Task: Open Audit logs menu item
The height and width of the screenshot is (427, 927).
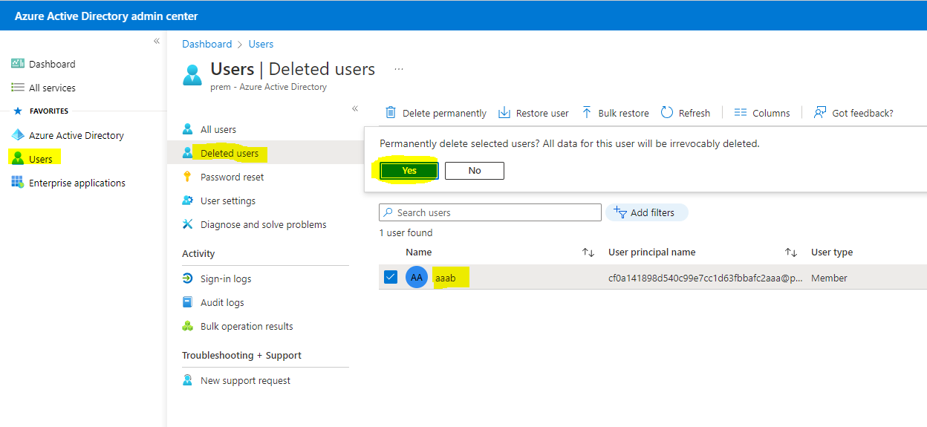Action: pos(222,302)
